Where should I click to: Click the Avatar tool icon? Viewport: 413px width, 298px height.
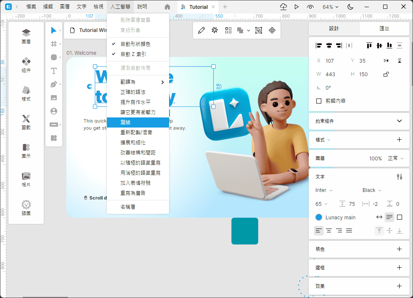click(54, 111)
